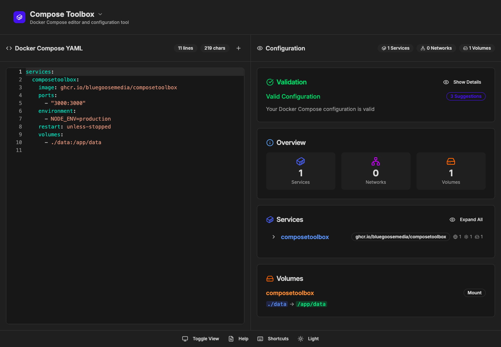The height and width of the screenshot is (347, 501).
Task: Click the 1 Volumes header badge
Action: tap(477, 48)
